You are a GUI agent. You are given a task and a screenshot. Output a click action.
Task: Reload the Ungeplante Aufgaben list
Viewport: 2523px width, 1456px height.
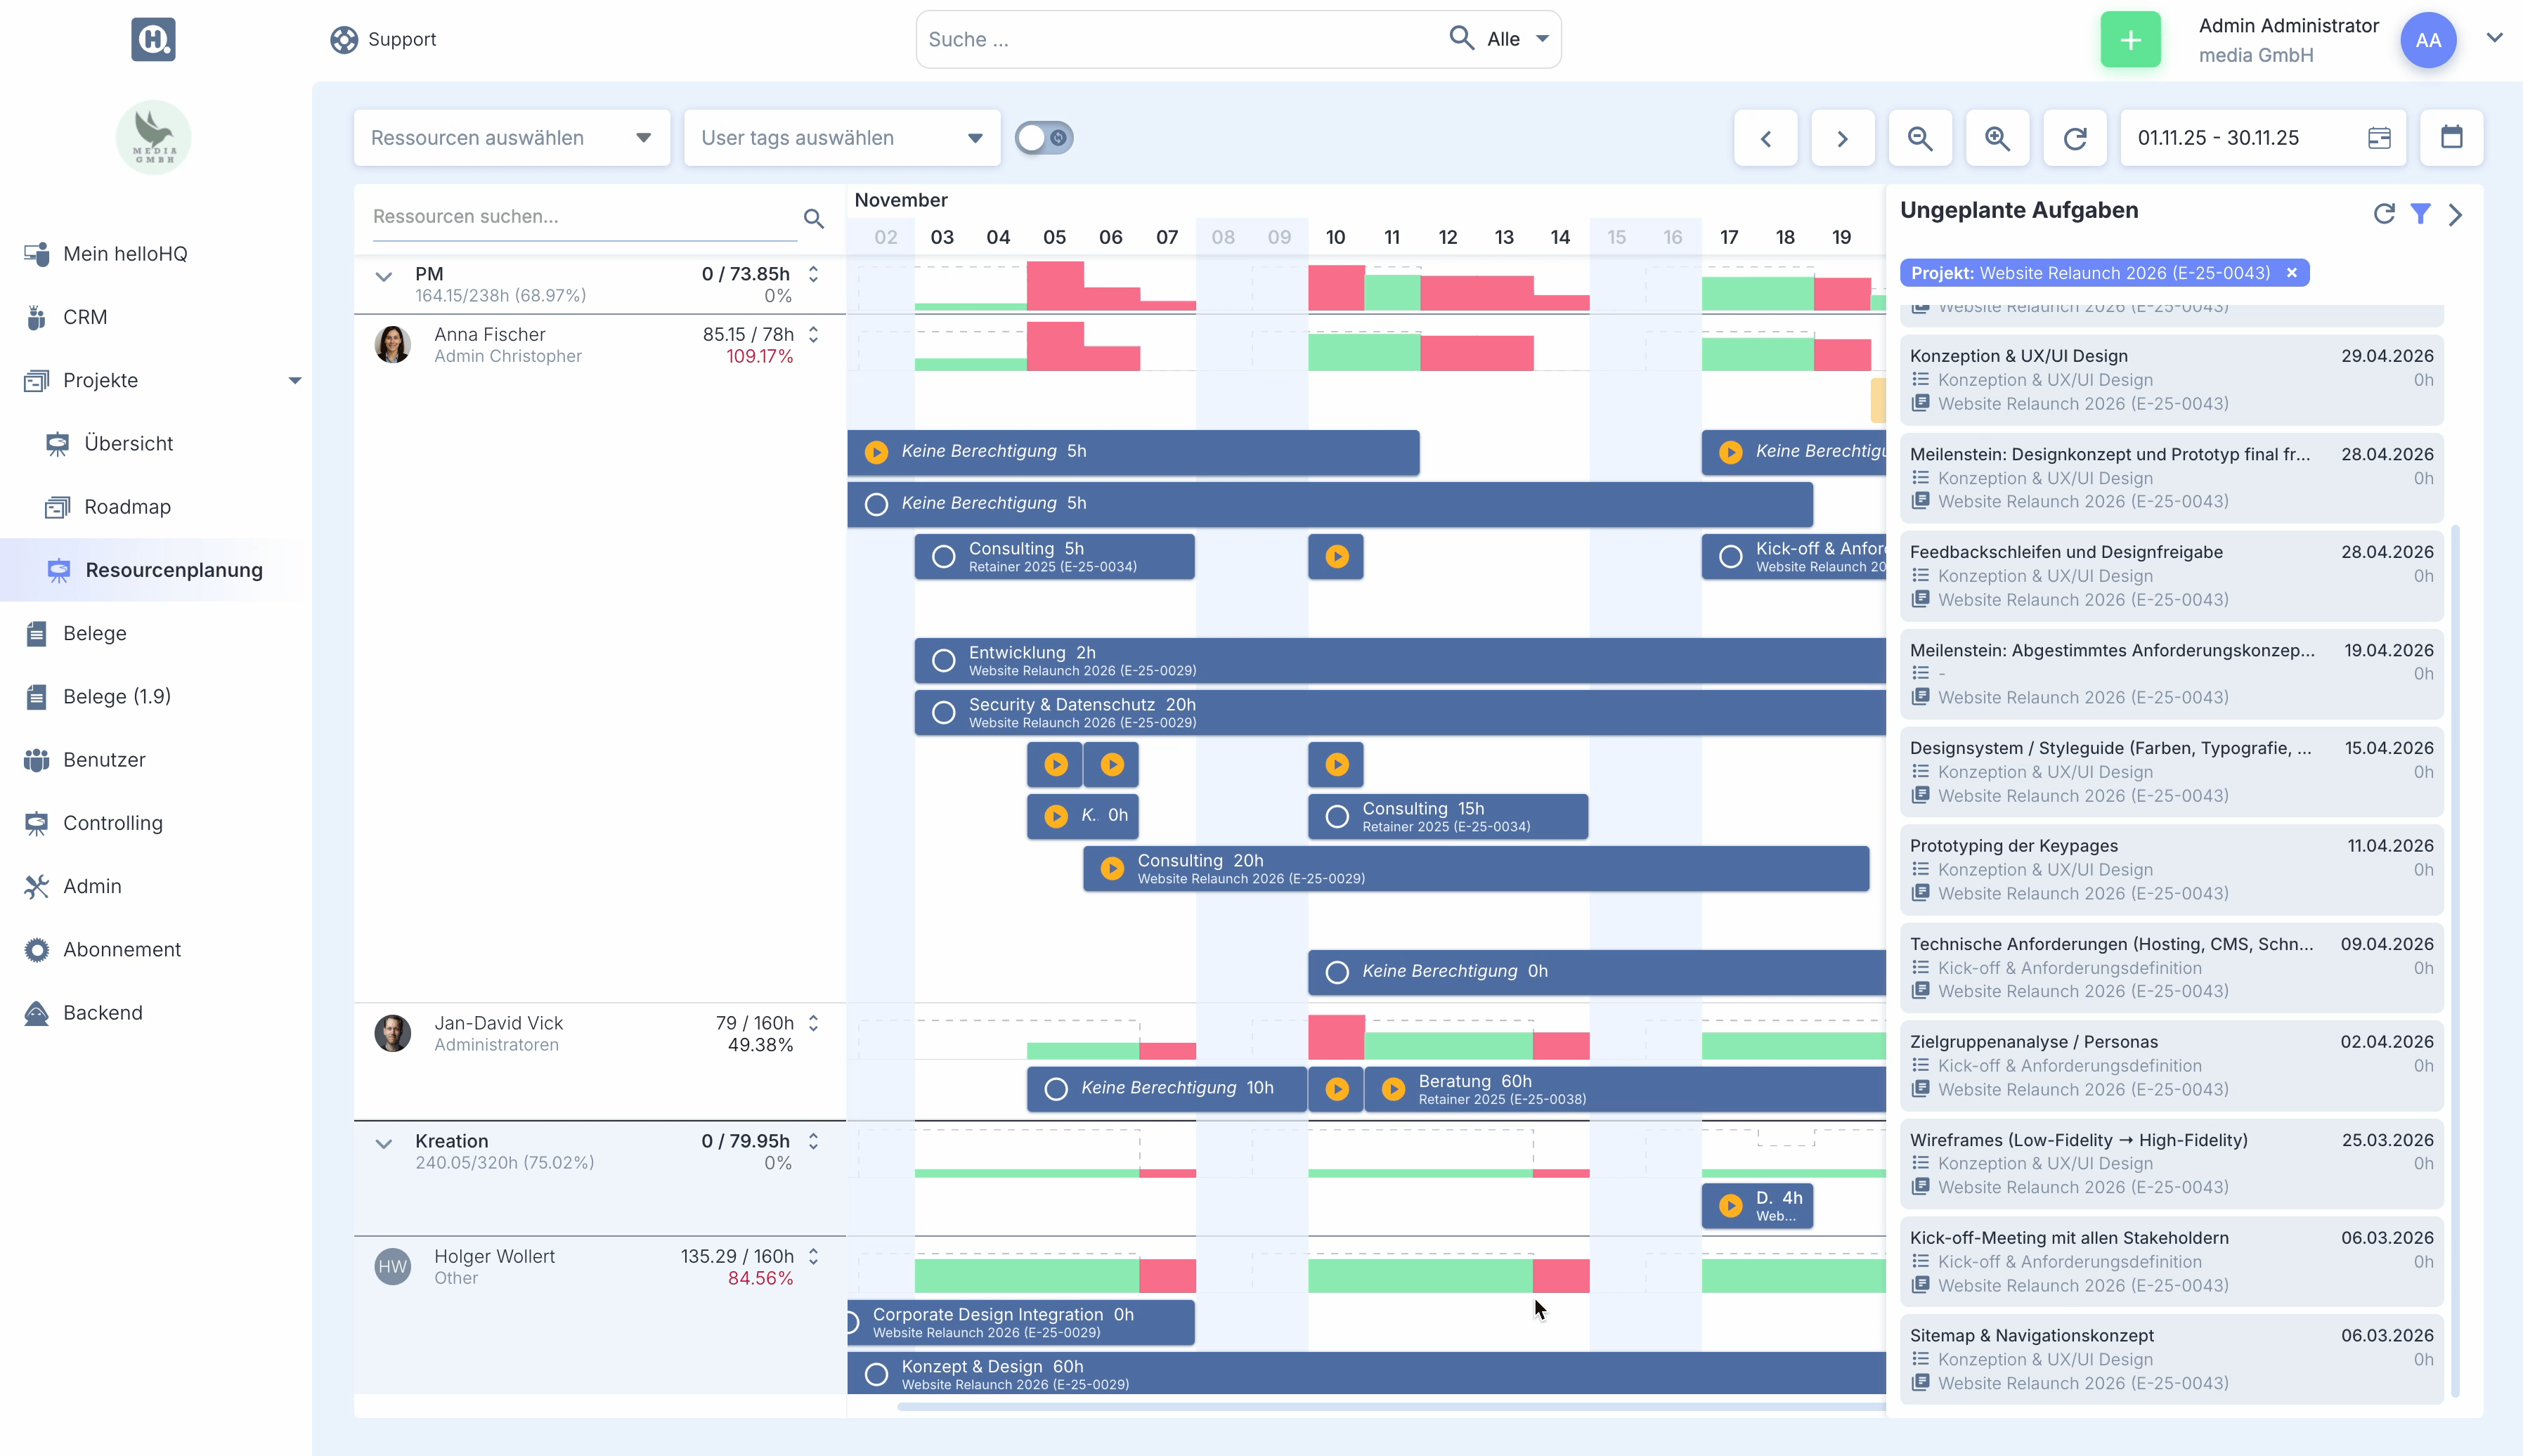pos(2384,213)
